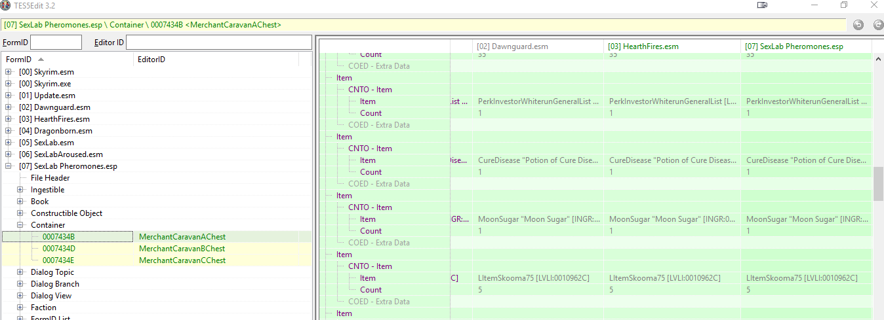Expand the Dialog Branch group

pos(20,284)
